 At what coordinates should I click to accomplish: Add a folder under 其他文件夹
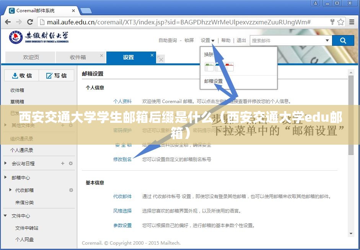(x=63, y=125)
